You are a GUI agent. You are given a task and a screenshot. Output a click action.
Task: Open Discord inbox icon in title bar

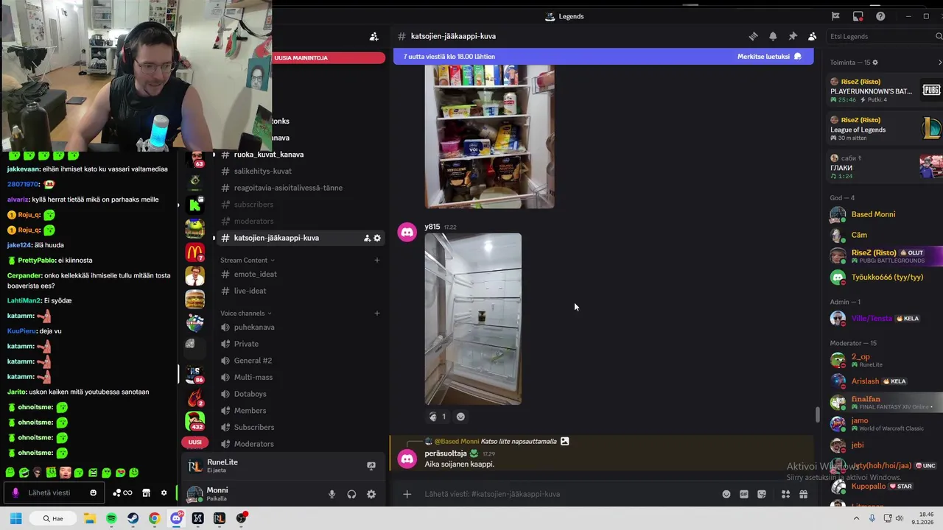point(858,16)
